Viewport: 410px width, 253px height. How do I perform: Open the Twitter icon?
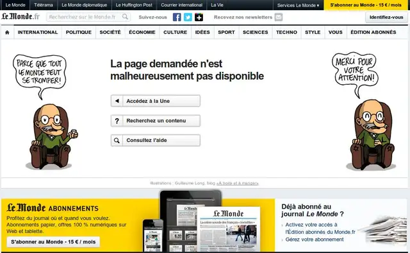[188, 17]
